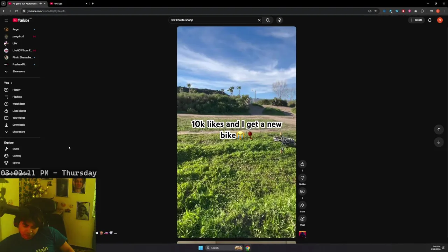Open Windows Start menu
This screenshot has height=252, width=448.
pyautogui.click(x=201, y=248)
